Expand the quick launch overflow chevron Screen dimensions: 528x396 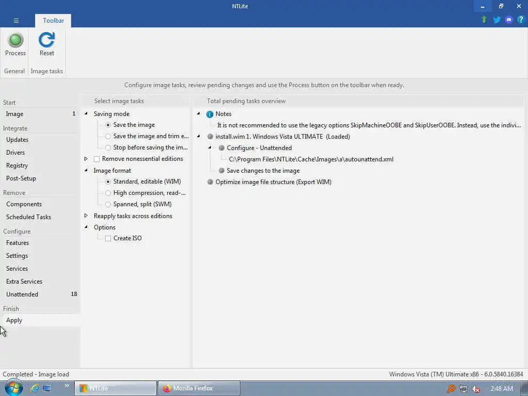tap(67, 386)
